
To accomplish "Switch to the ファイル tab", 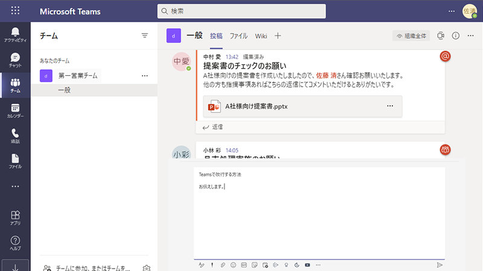I will pyautogui.click(x=238, y=36).
